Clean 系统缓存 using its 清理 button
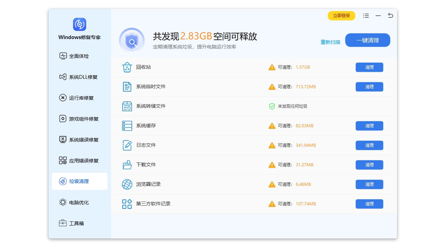Screen dimensions: 447x251 pos(369,126)
